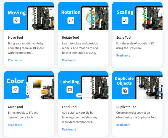The image size is (168, 138).
Task: Open the Scaling card banner image
Action: (x=137, y=16)
